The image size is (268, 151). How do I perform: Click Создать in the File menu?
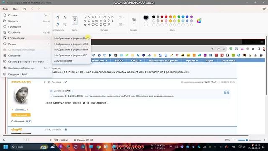coord(27,15)
